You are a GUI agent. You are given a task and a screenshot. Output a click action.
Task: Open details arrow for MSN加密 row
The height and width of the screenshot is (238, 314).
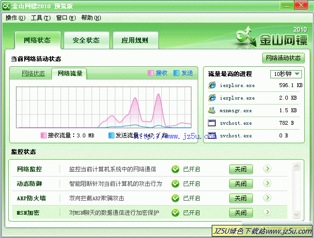(x=267, y=212)
